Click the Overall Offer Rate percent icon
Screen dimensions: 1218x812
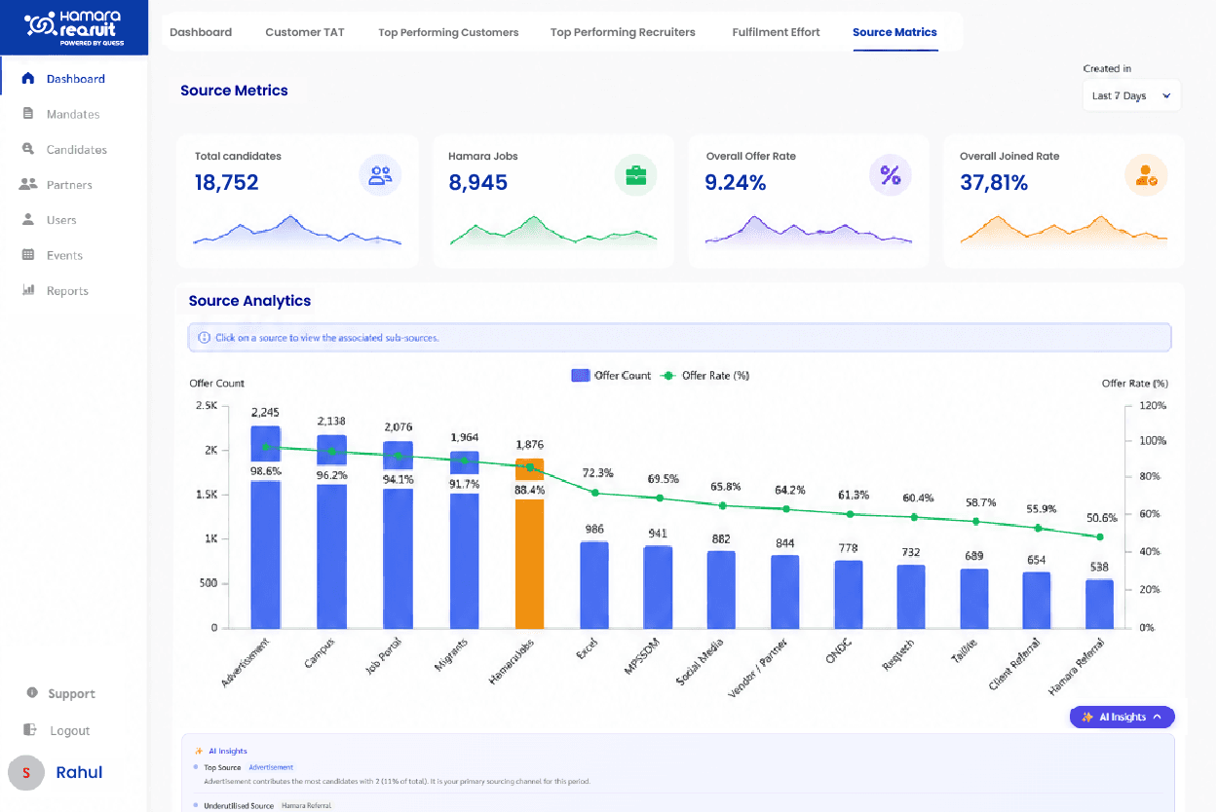[x=891, y=175]
